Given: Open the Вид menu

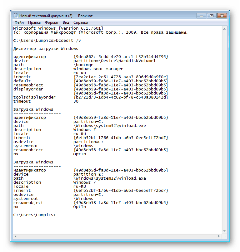Looking at the screenshot, I should (66, 22).
